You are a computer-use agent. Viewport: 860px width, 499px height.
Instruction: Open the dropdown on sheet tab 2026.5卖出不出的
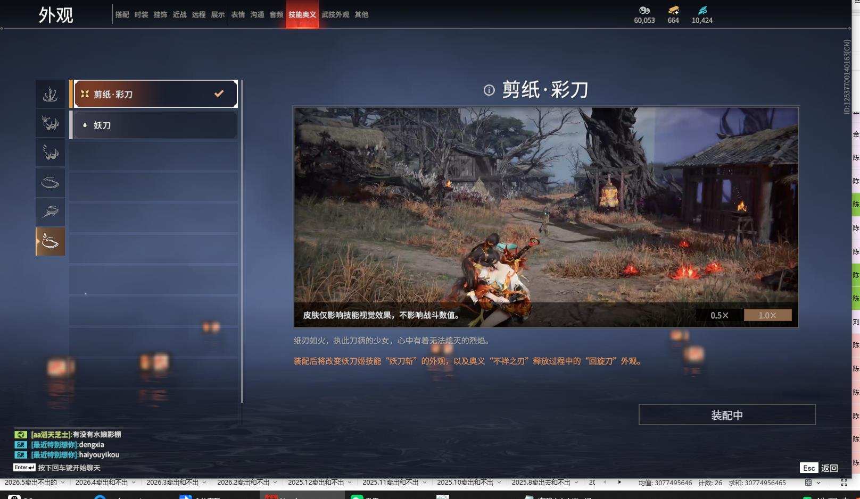63,483
